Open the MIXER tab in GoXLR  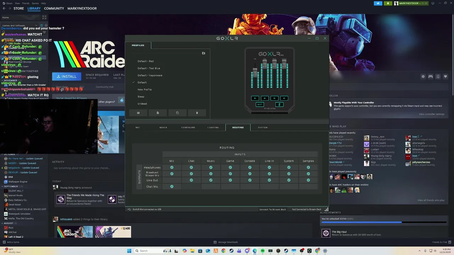tap(163, 127)
